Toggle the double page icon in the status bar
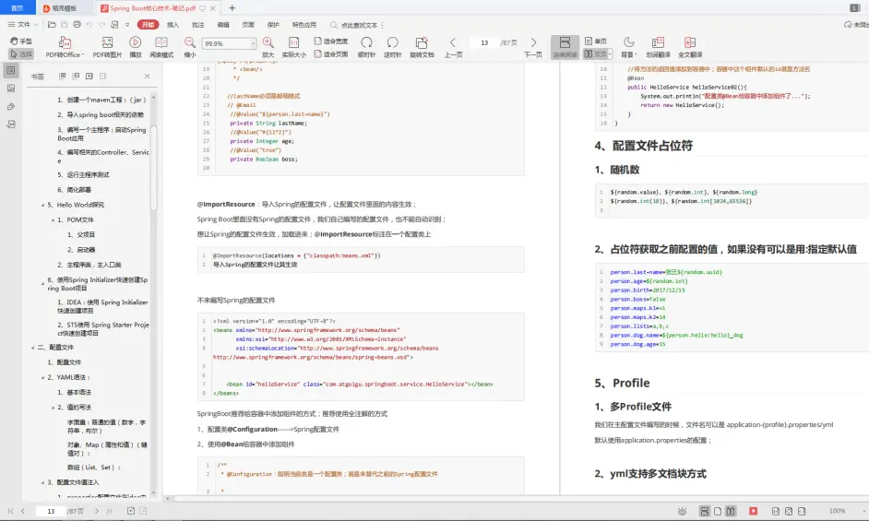 pyautogui.click(x=731, y=511)
